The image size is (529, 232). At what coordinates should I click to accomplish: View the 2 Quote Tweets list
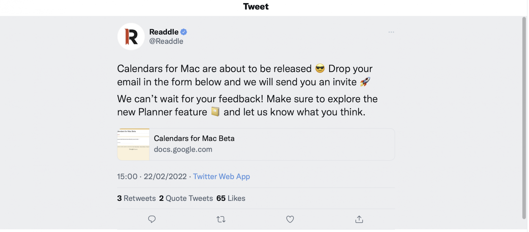tap(186, 198)
